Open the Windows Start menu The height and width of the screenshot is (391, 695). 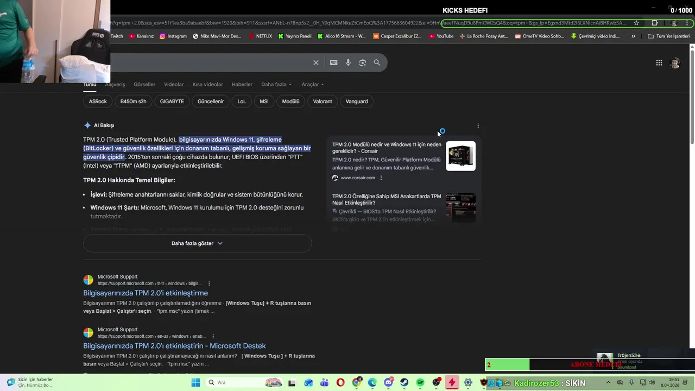(195, 382)
